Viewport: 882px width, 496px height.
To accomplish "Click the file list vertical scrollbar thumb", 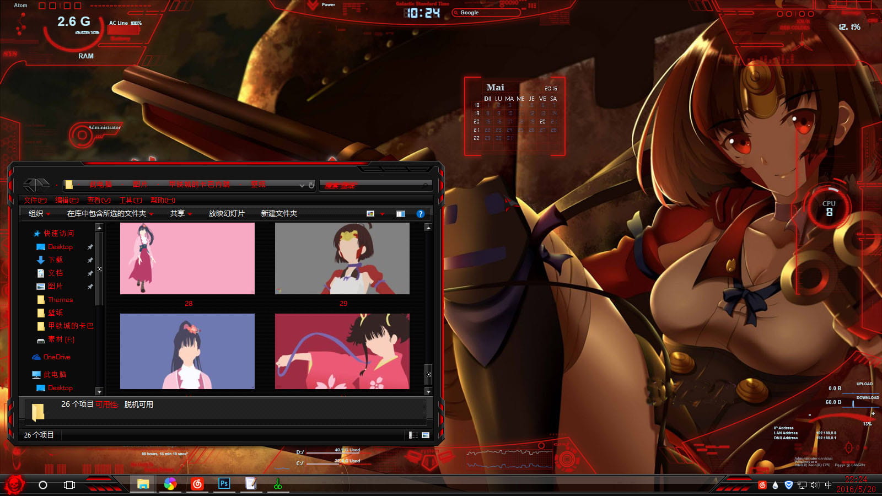I will (428, 374).
